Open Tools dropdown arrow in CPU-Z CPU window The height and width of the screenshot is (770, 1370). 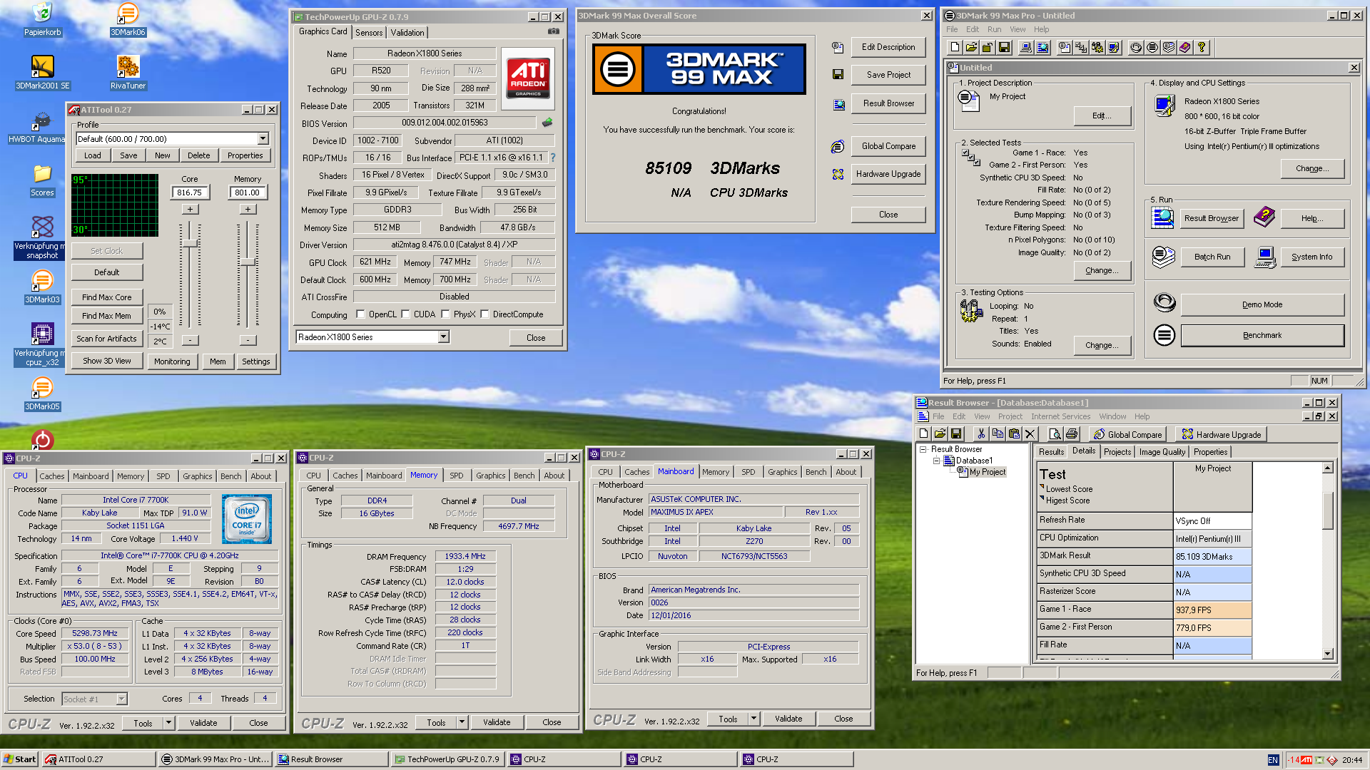(x=169, y=723)
